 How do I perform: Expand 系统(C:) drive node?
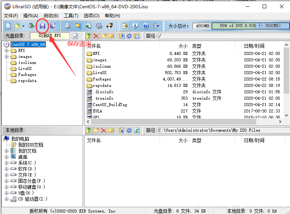pyautogui.click(x=6, y=163)
